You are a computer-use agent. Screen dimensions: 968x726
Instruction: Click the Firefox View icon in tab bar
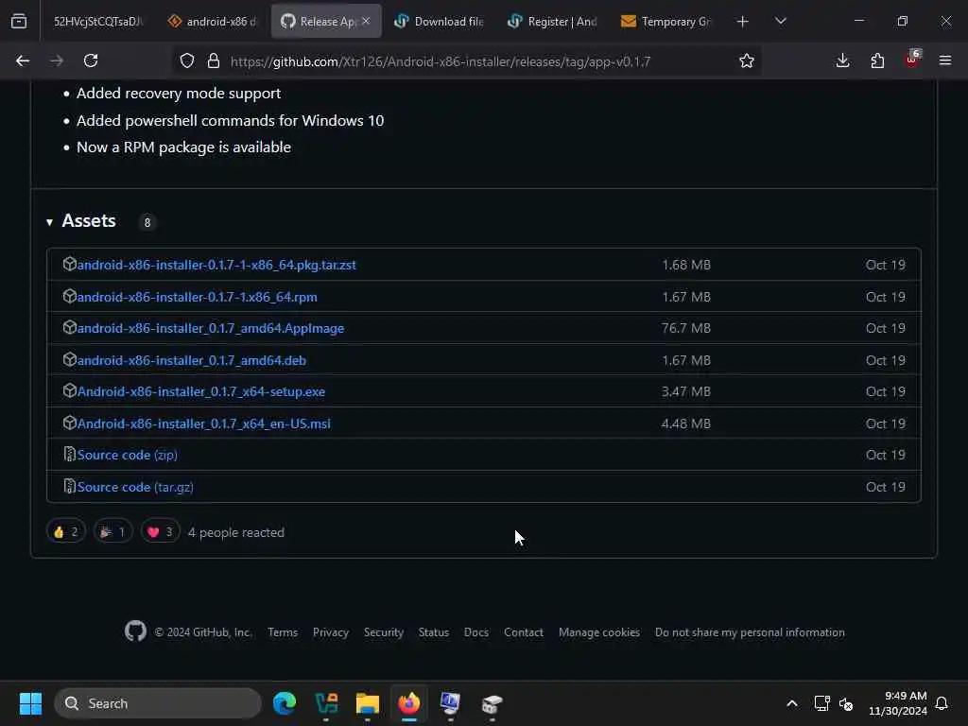pyautogui.click(x=19, y=21)
